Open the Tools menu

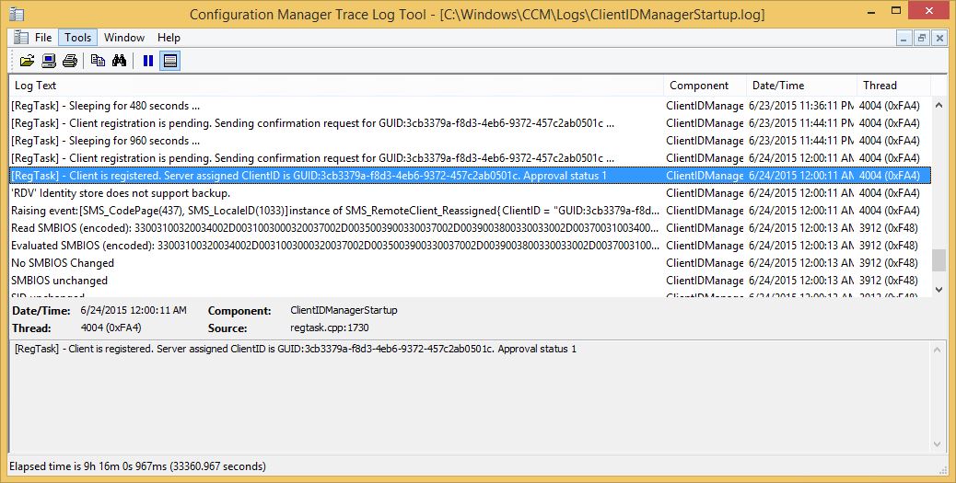click(x=77, y=38)
